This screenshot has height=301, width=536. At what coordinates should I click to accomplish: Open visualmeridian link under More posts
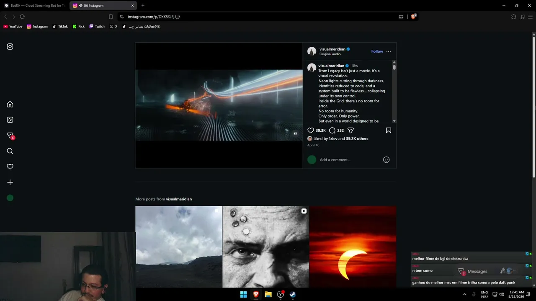(x=179, y=199)
